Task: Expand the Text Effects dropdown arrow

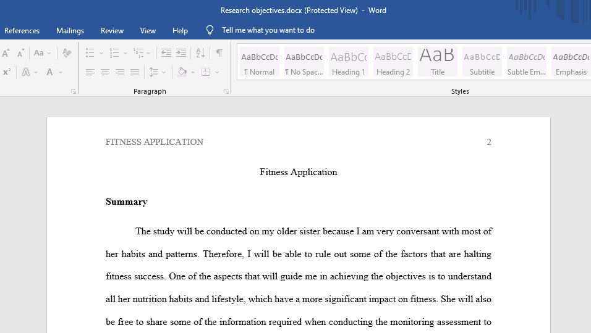Action: tap(36, 72)
